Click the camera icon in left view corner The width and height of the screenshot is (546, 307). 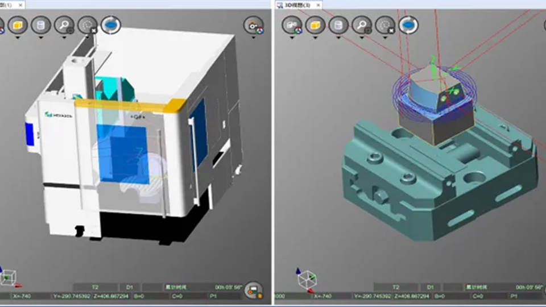(253, 26)
